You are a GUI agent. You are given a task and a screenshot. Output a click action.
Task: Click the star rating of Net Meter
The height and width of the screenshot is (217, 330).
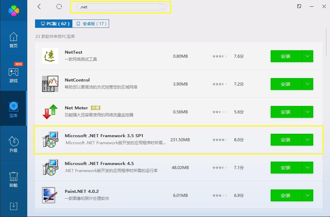[x=220, y=112]
